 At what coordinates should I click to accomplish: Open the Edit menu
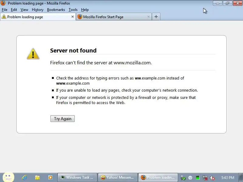(x=14, y=10)
